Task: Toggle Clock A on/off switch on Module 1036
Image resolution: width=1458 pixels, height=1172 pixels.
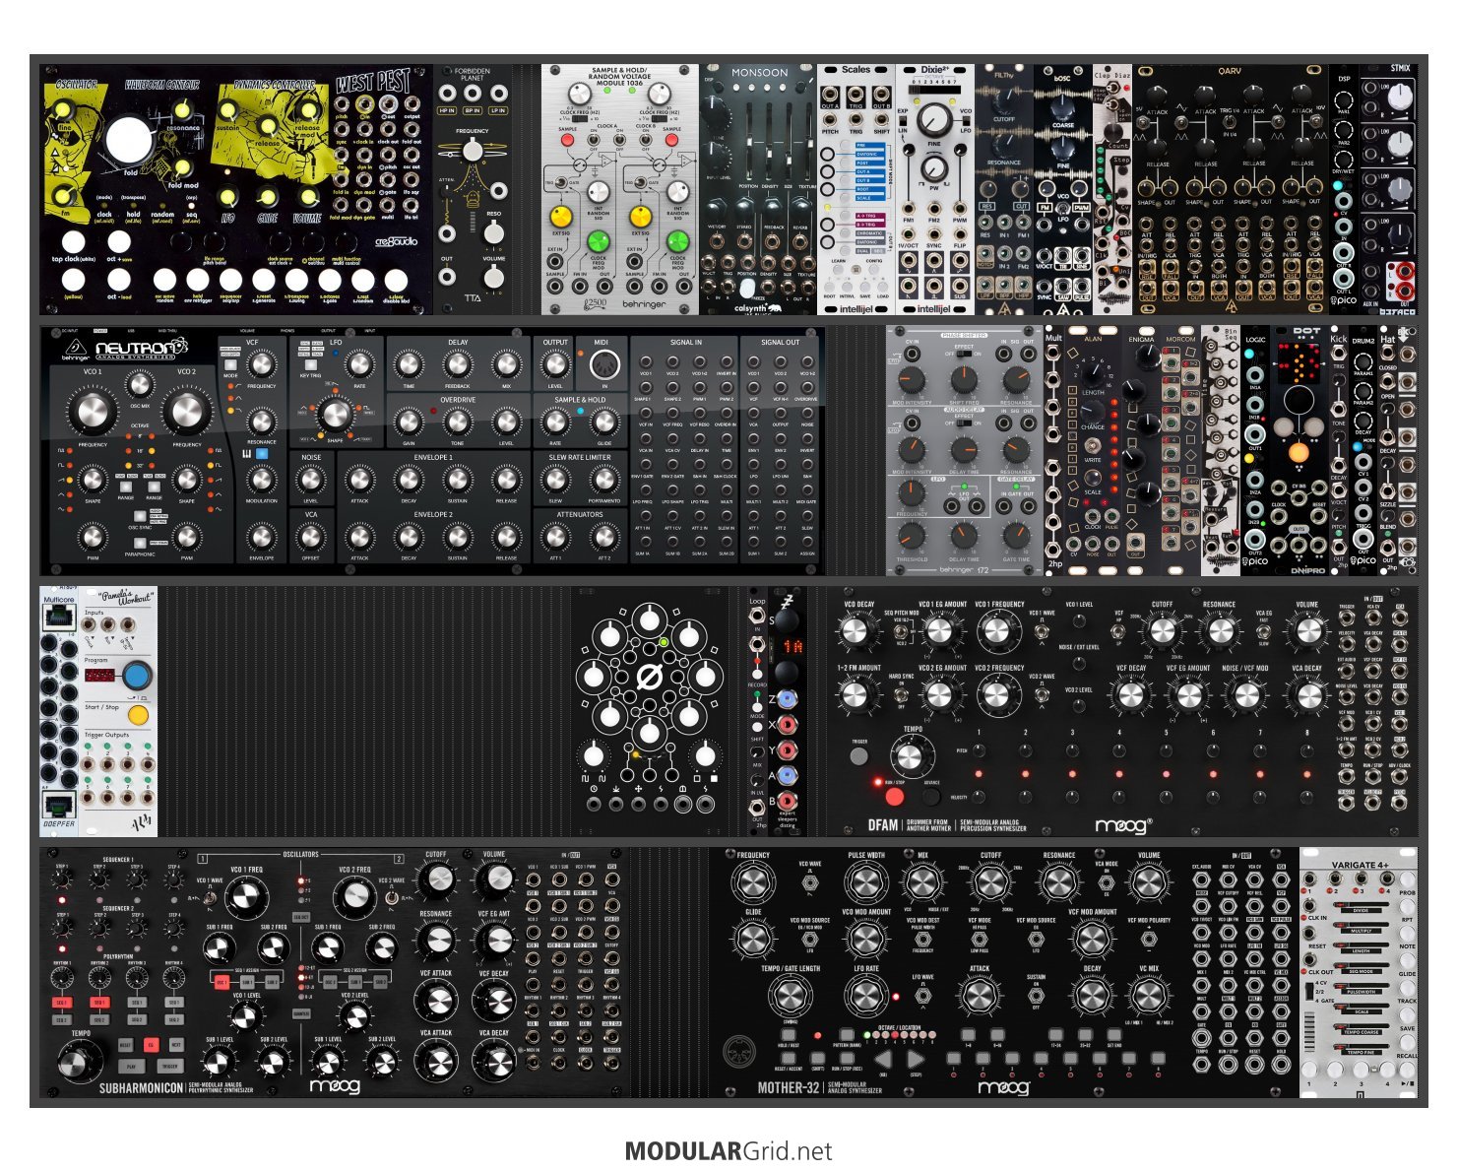Action: 594,141
